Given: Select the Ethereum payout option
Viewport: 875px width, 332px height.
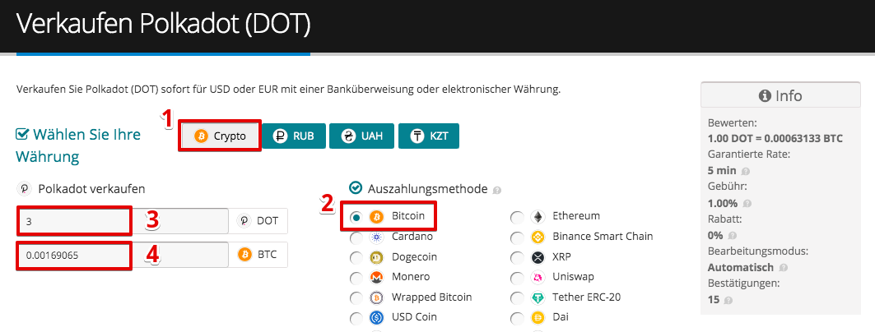Looking at the screenshot, I should (517, 217).
